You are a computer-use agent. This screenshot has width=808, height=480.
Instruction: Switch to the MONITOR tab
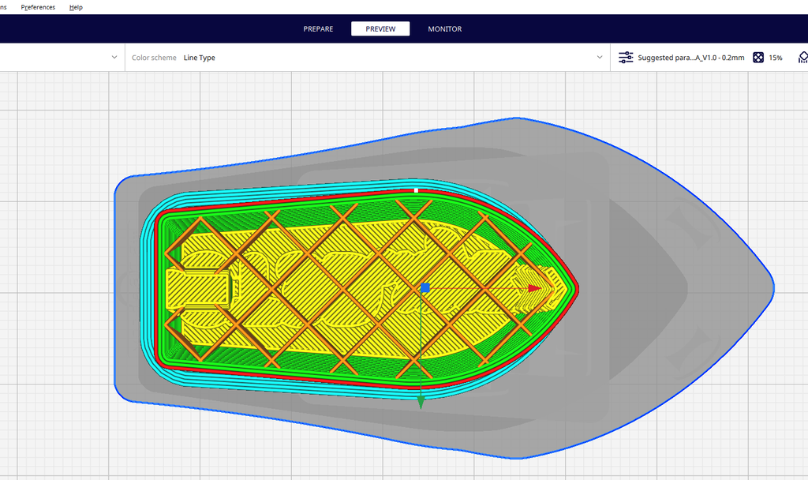pyautogui.click(x=444, y=28)
